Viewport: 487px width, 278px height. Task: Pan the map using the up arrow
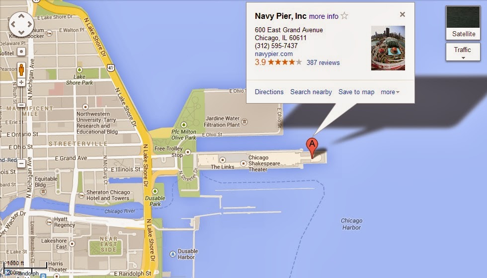point(21,15)
